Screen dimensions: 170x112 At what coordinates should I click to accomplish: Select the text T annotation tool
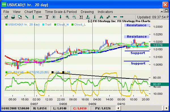[x=47, y=17]
